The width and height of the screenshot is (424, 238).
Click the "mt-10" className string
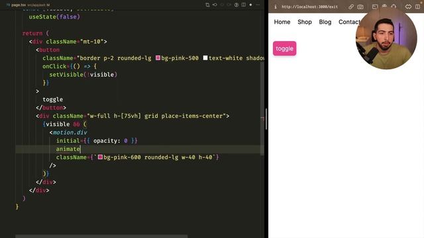tap(92, 42)
